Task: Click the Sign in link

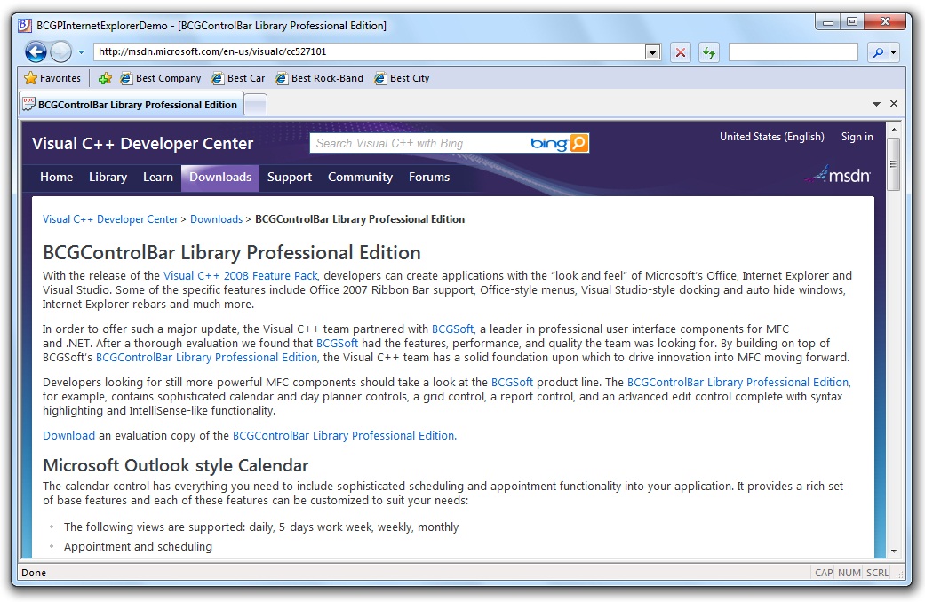Action: 857,137
